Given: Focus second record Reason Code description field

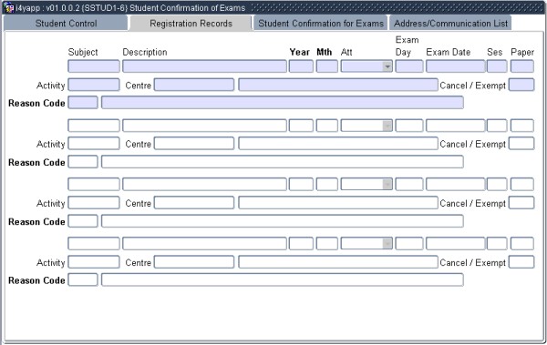Looking at the screenshot, I should (x=283, y=162).
